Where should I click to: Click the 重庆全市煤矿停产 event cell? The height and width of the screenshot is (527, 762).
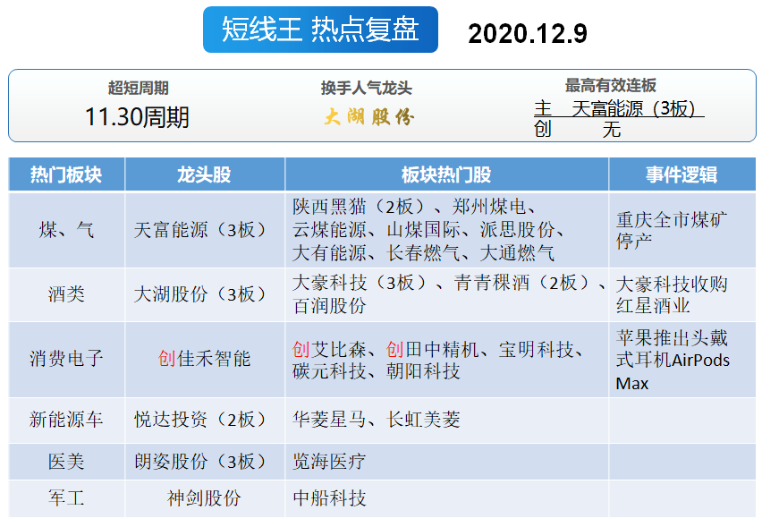click(x=682, y=230)
